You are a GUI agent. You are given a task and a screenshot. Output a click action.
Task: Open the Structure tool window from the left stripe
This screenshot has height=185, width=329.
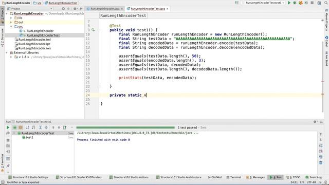pos(2,38)
